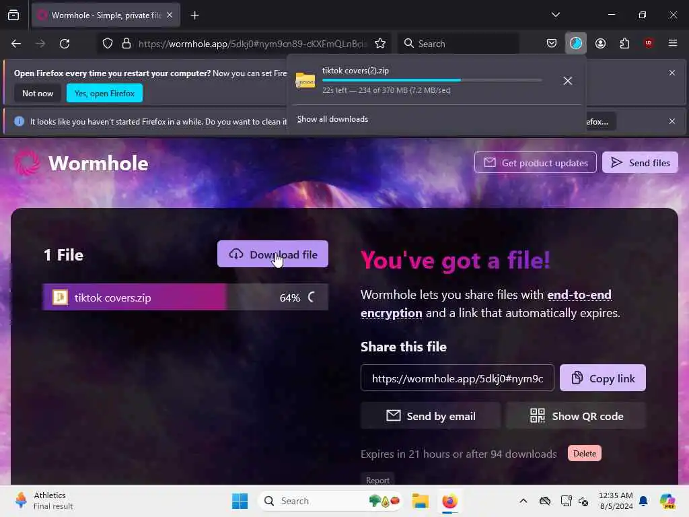689x517 pixels.
Task: Choose Not now for startup prompt
Action: coord(38,93)
